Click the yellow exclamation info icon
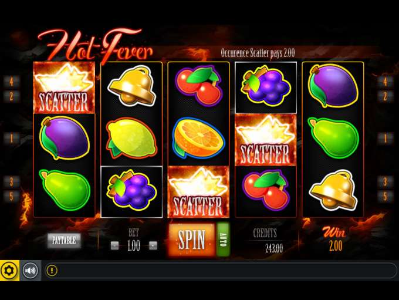The image size is (399, 300). click(x=52, y=271)
